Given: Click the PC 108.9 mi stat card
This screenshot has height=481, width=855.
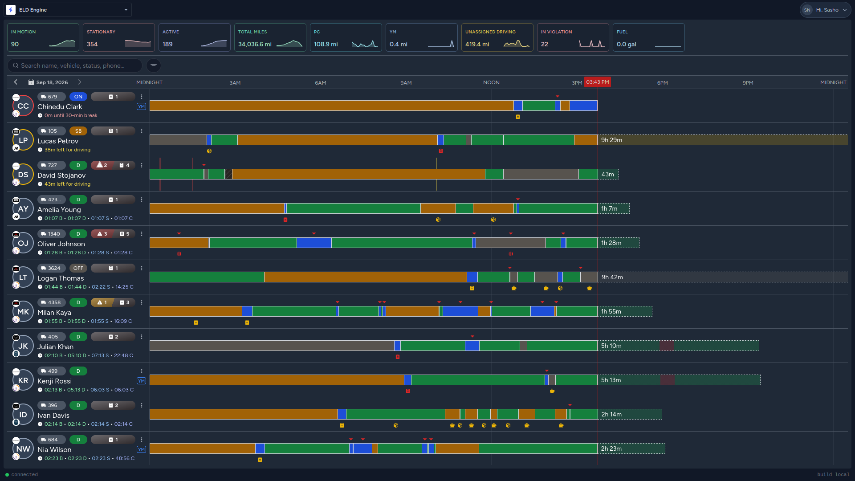Looking at the screenshot, I should (346, 37).
